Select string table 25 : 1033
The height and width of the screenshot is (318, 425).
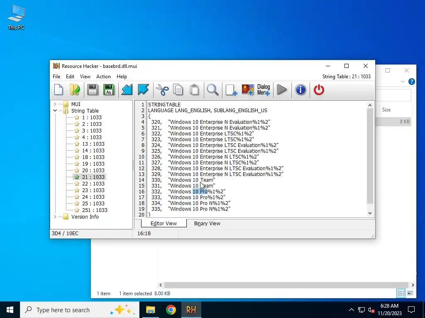click(93, 203)
